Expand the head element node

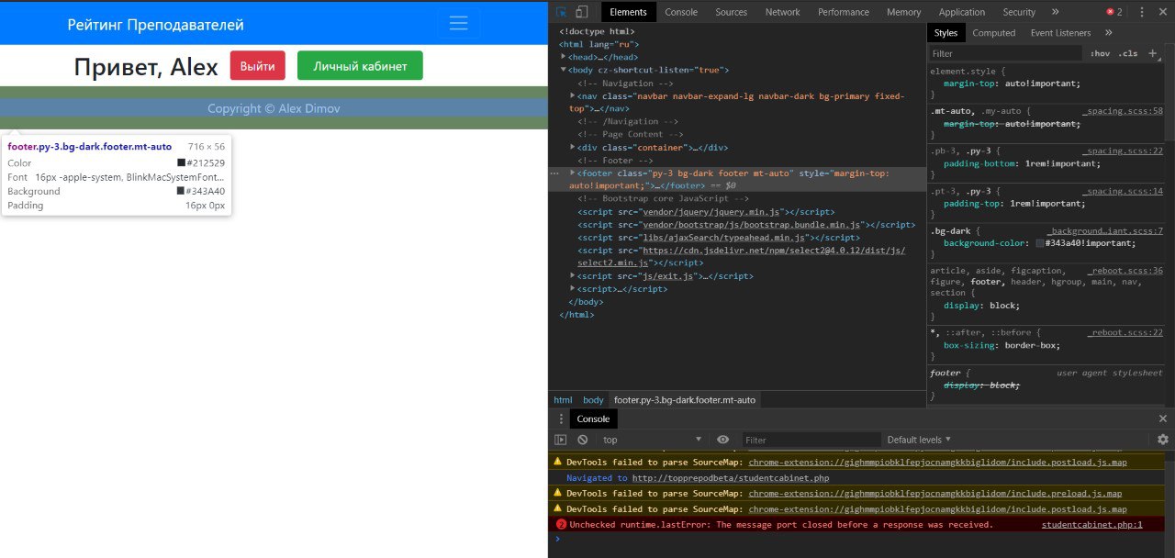coord(564,57)
